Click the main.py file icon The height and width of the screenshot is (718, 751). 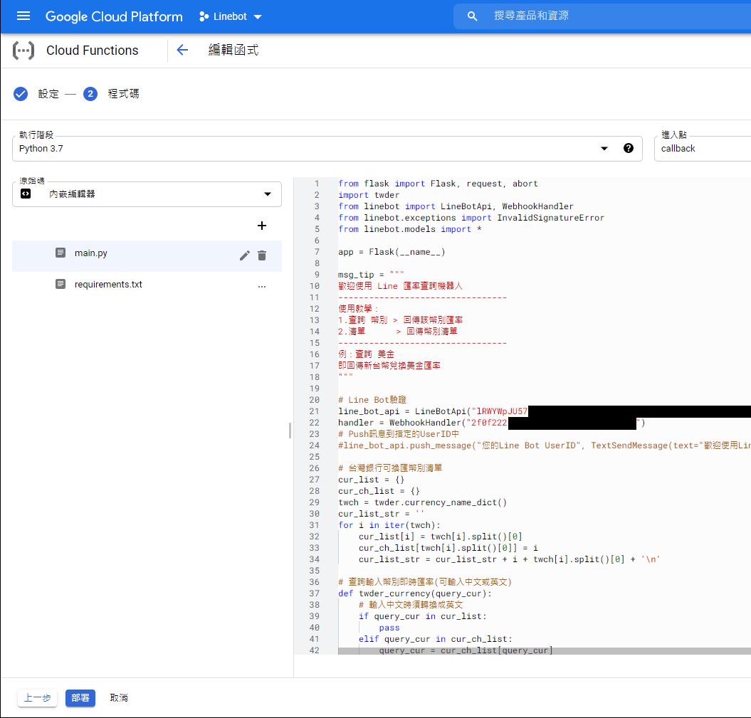(x=61, y=253)
